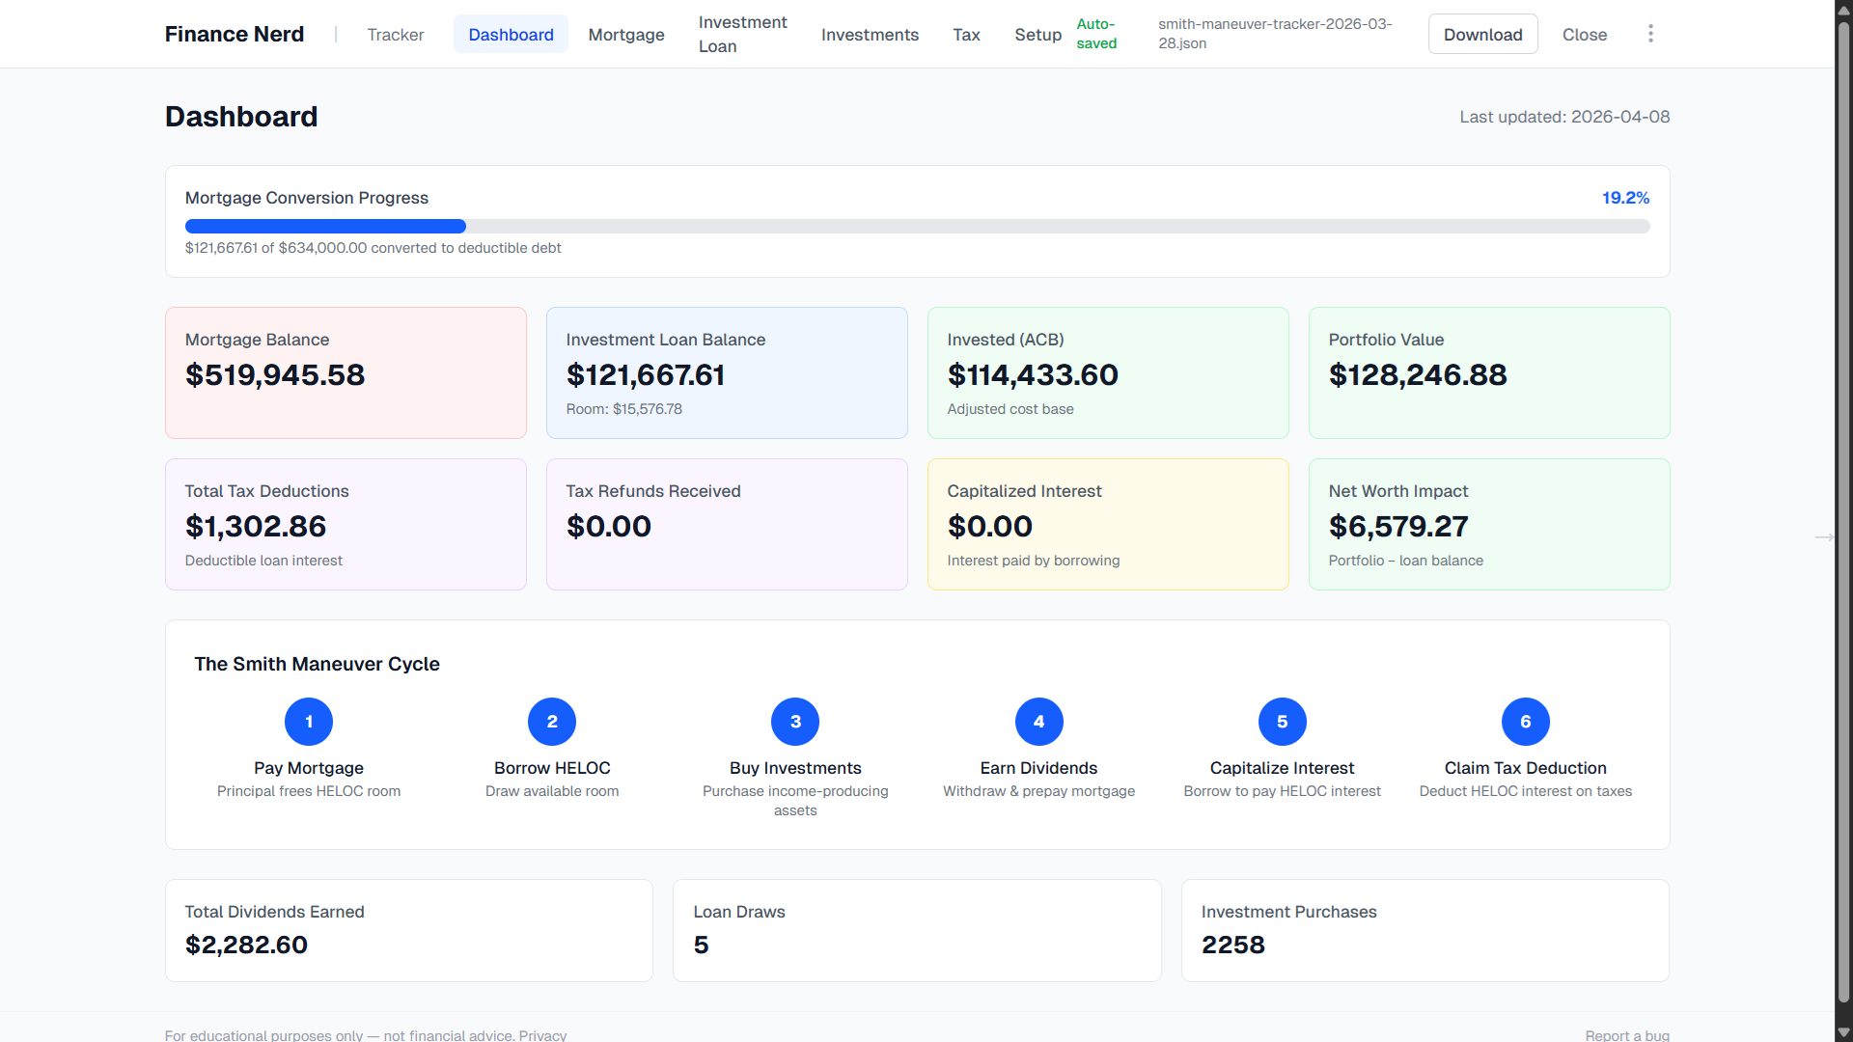Select the Borrow HELOC step 2 circle
The width and height of the screenshot is (1853, 1042).
(551, 721)
